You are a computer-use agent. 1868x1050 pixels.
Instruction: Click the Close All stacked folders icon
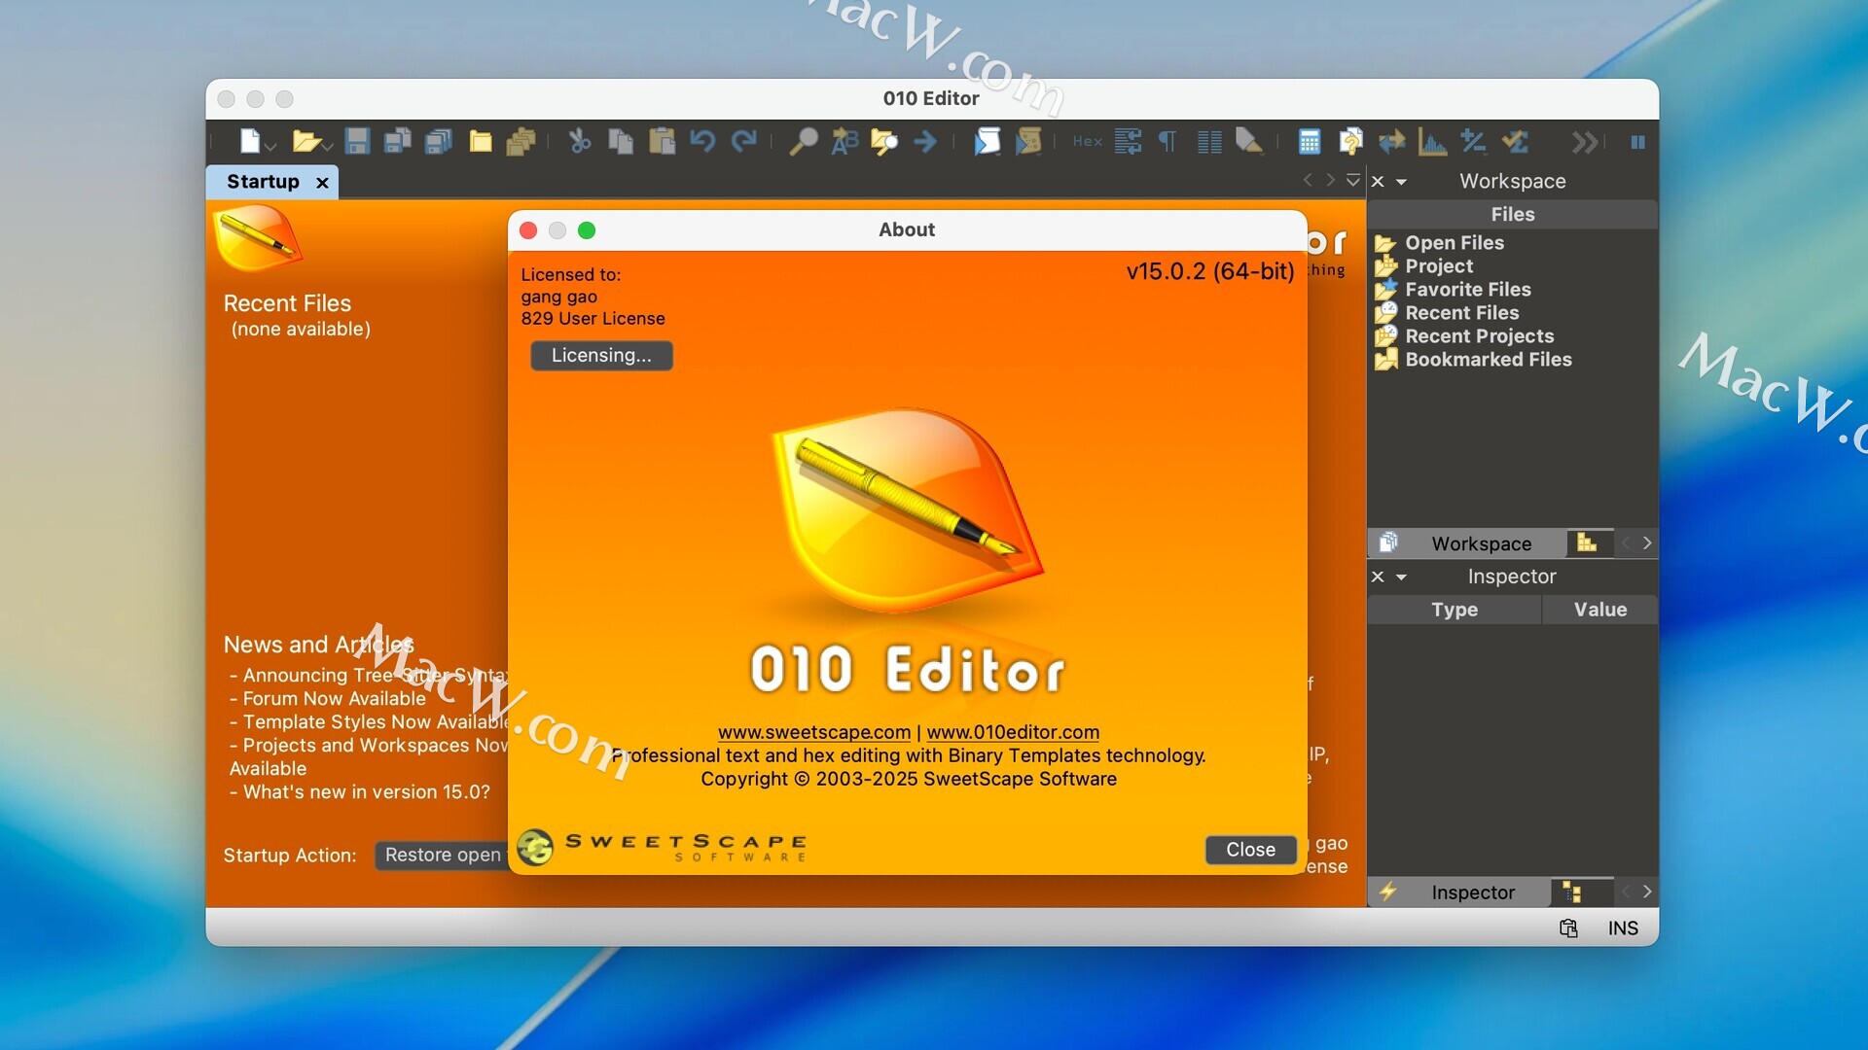point(521,142)
